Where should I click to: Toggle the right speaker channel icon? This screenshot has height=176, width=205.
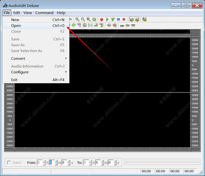coord(137,19)
